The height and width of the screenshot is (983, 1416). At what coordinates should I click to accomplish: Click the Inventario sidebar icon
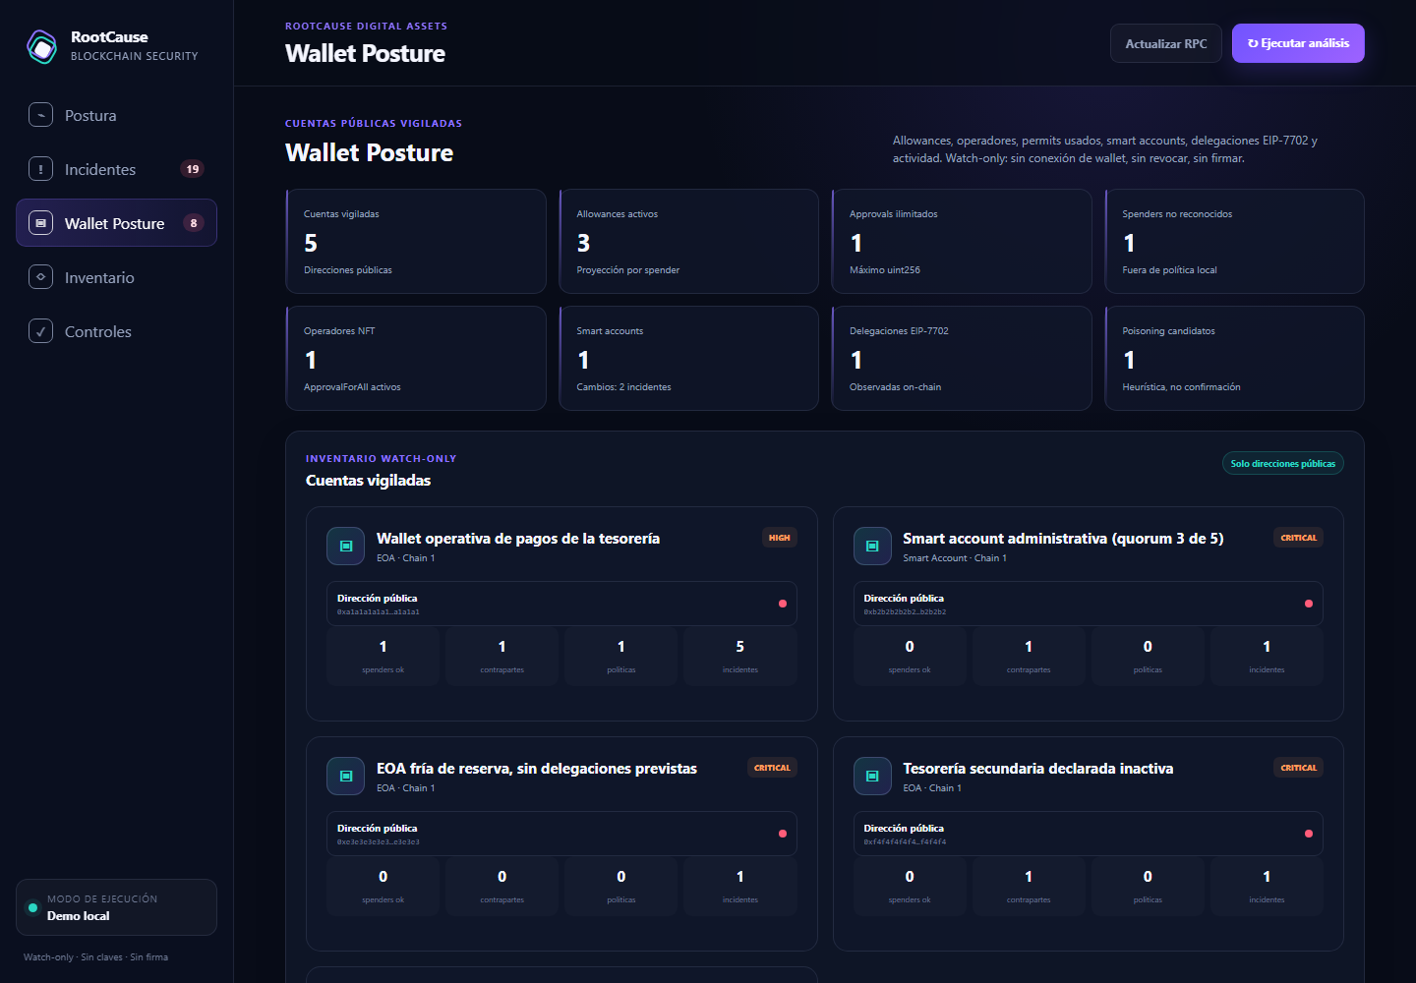40,277
